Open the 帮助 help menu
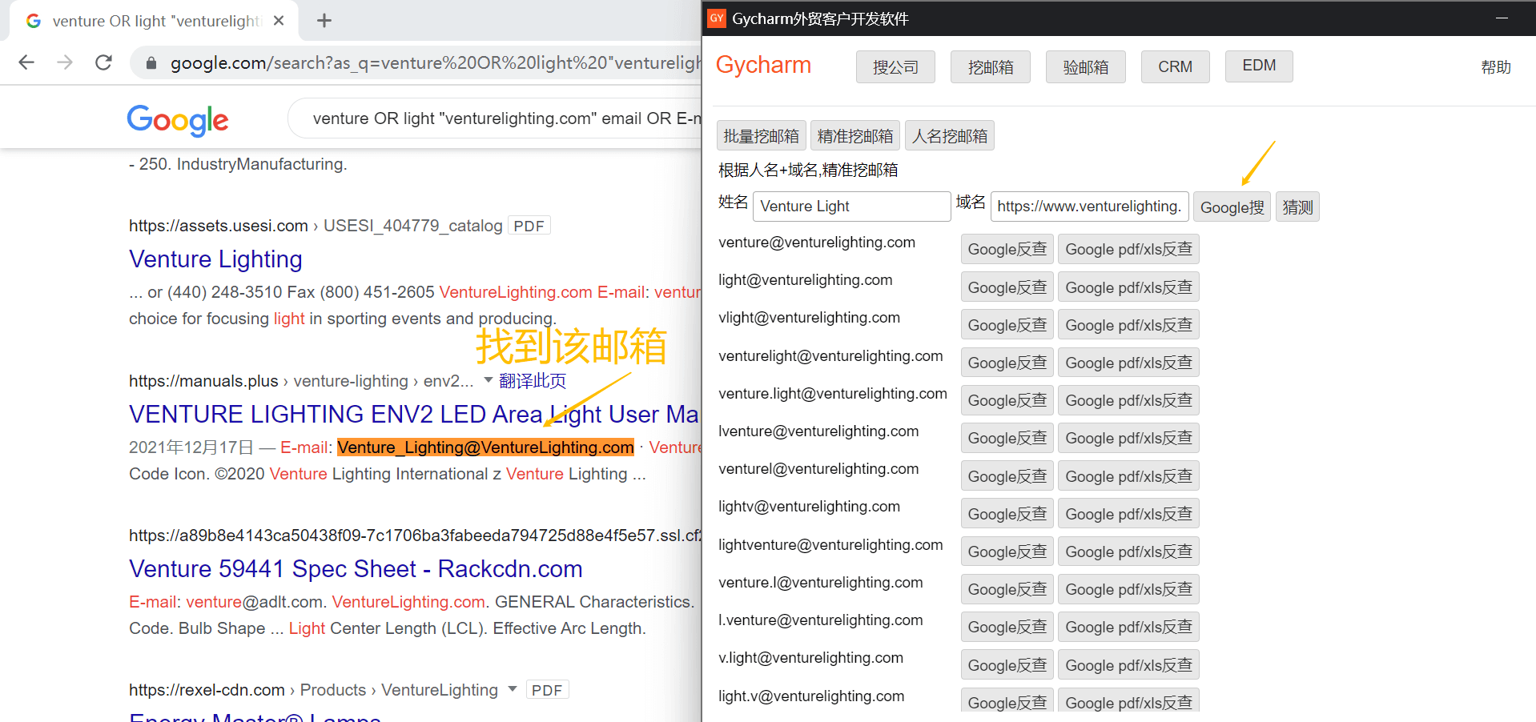This screenshot has height=722, width=1536. 1495,67
